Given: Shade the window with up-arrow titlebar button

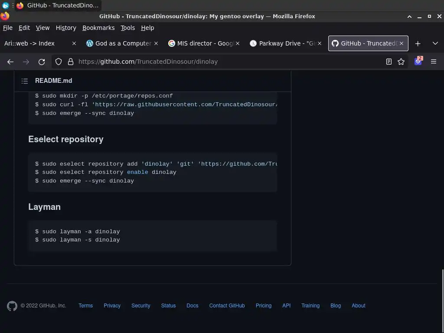Looking at the screenshot, I should (x=409, y=16).
